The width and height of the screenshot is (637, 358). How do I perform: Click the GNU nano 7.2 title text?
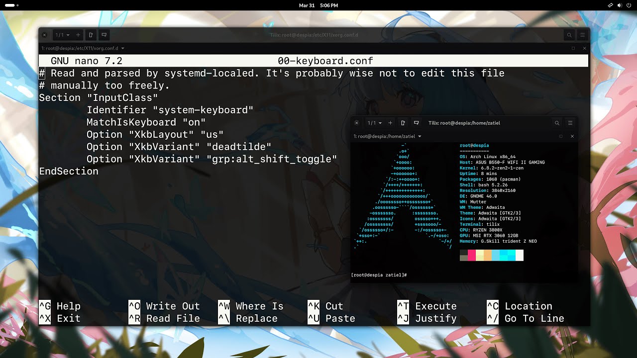[x=87, y=61]
